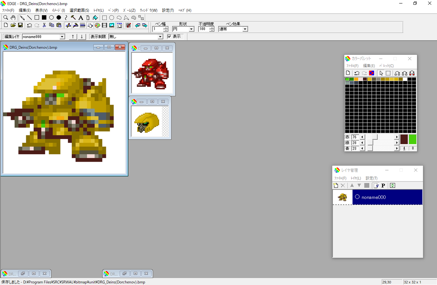Click right arrow of the 青 blue slider
This screenshot has height=285, width=437.
tap(397, 148)
